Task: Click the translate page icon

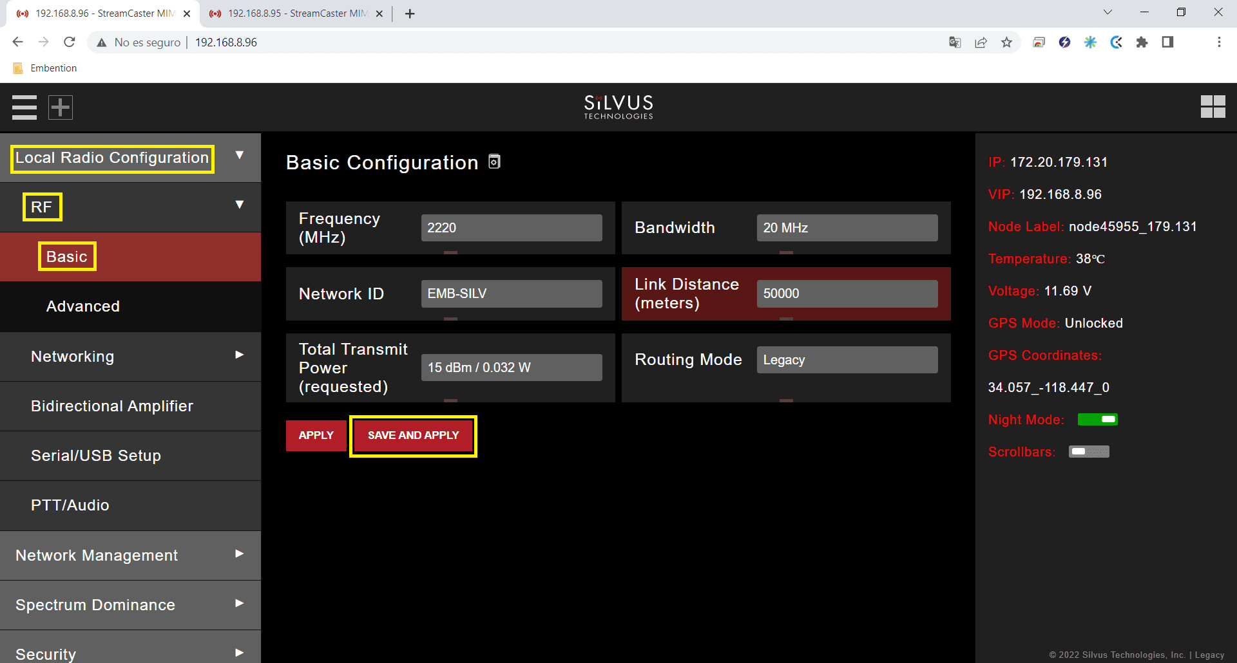Action: (955, 42)
